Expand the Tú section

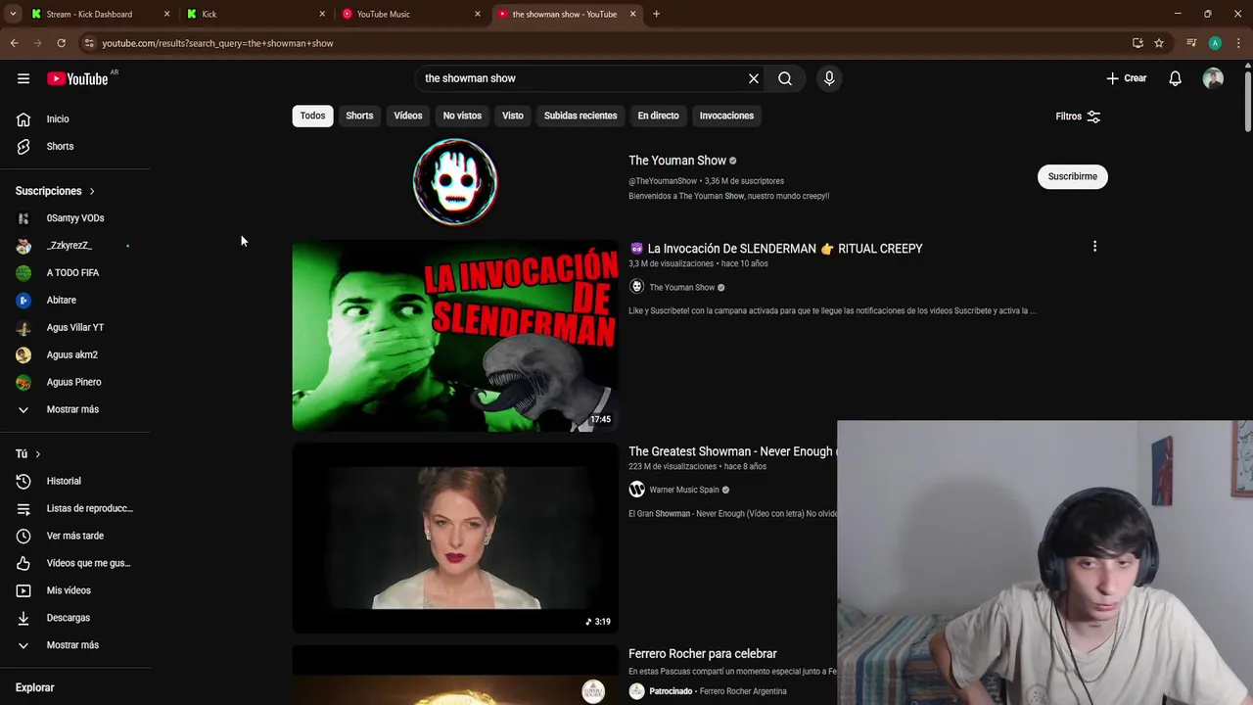tap(28, 454)
